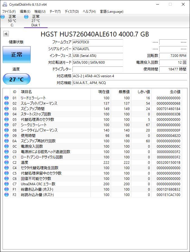Screen dimensions: 190x252
Task: Click the 対応機能 field S.M.A.R.T., APM, NCQ
Action: click(x=130, y=83)
